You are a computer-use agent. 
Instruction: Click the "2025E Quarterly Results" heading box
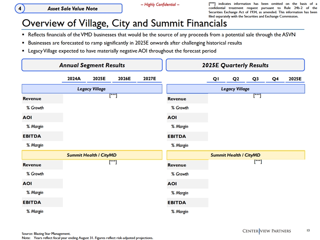point(235,65)
